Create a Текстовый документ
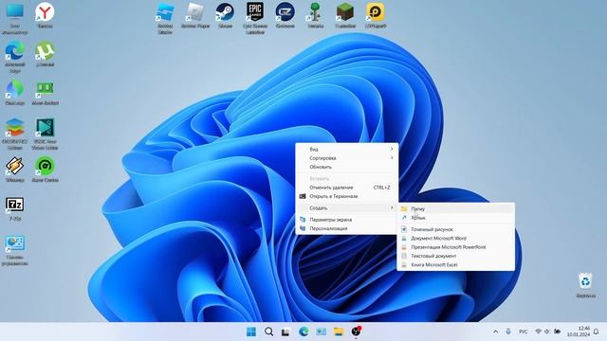 click(x=456, y=256)
